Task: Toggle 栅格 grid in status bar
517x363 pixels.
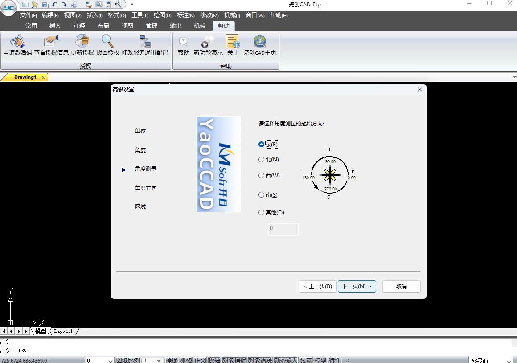Action: point(186,360)
